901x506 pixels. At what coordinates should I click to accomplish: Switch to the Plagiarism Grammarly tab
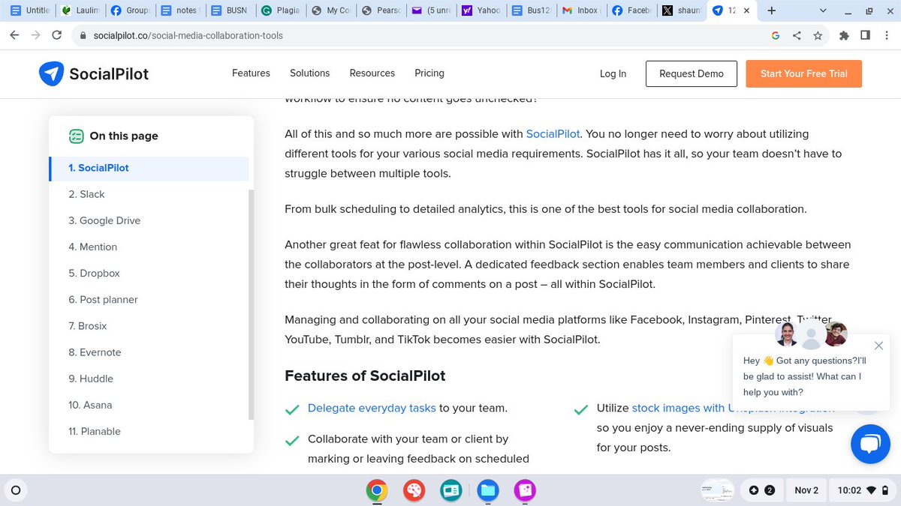click(x=279, y=10)
